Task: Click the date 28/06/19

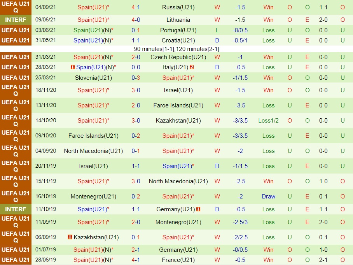Action: 46,260
